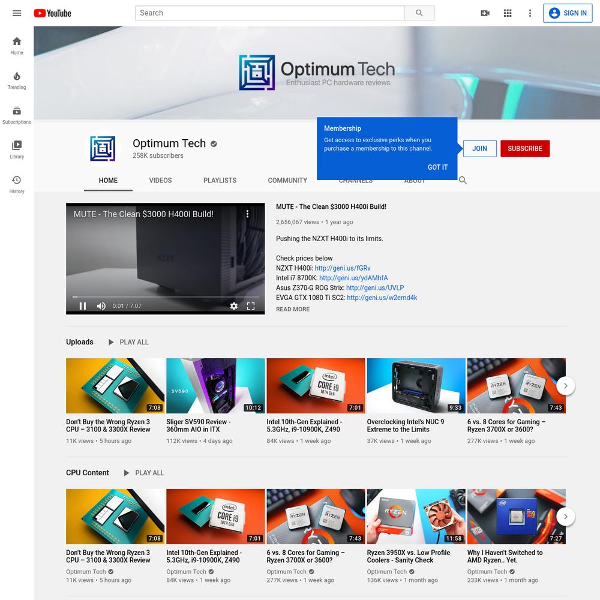
Task: Open Why I Haven't Switched to AMD thumbnail
Action: 516,517
